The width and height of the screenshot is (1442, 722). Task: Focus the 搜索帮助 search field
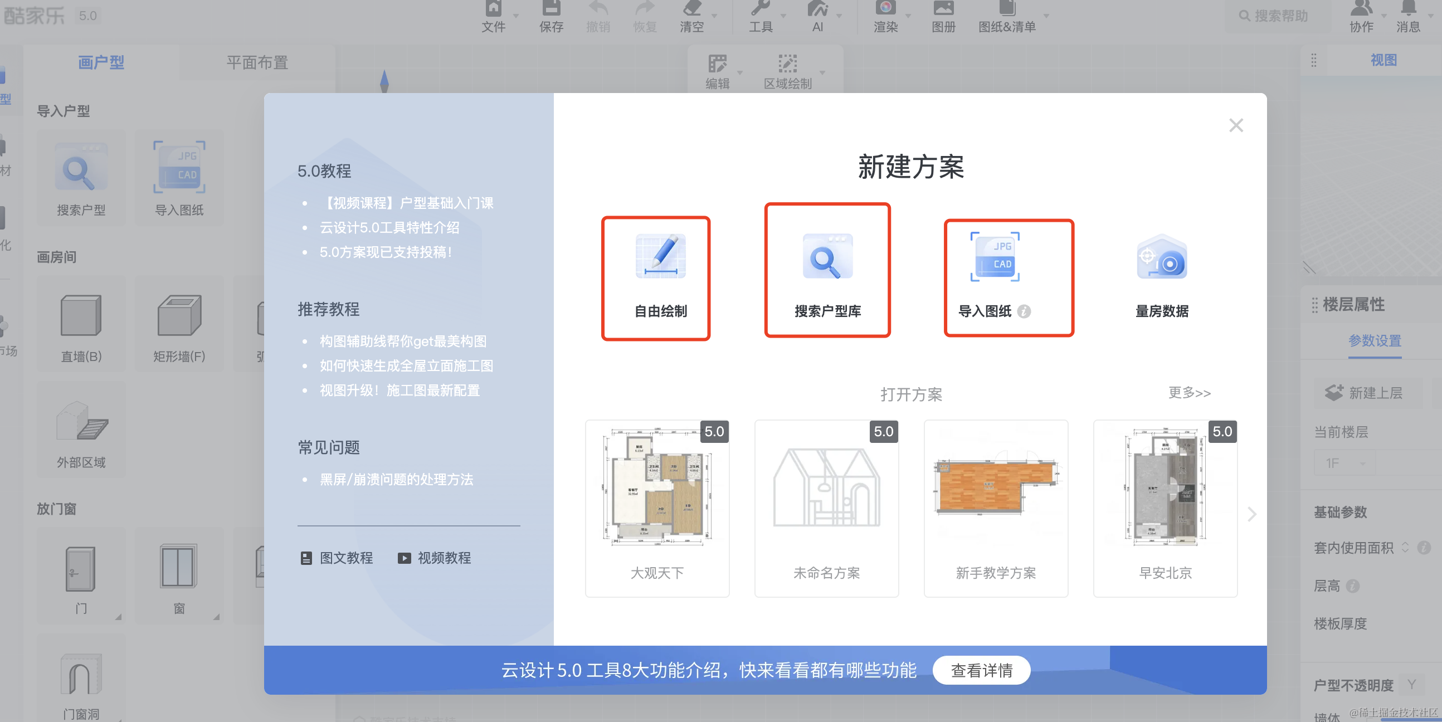pos(1279,16)
